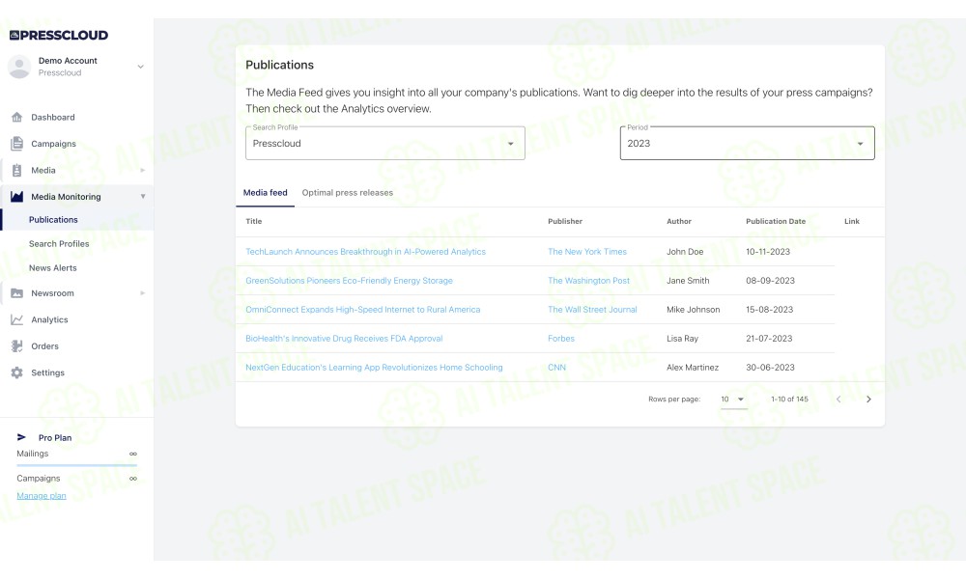Open BioHealth's Innovative Drug article
This screenshot has width=966, height=579.
[345, 339]
